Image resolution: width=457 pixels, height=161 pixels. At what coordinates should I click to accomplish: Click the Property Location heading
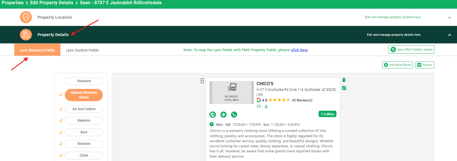(x=55, y=17)
